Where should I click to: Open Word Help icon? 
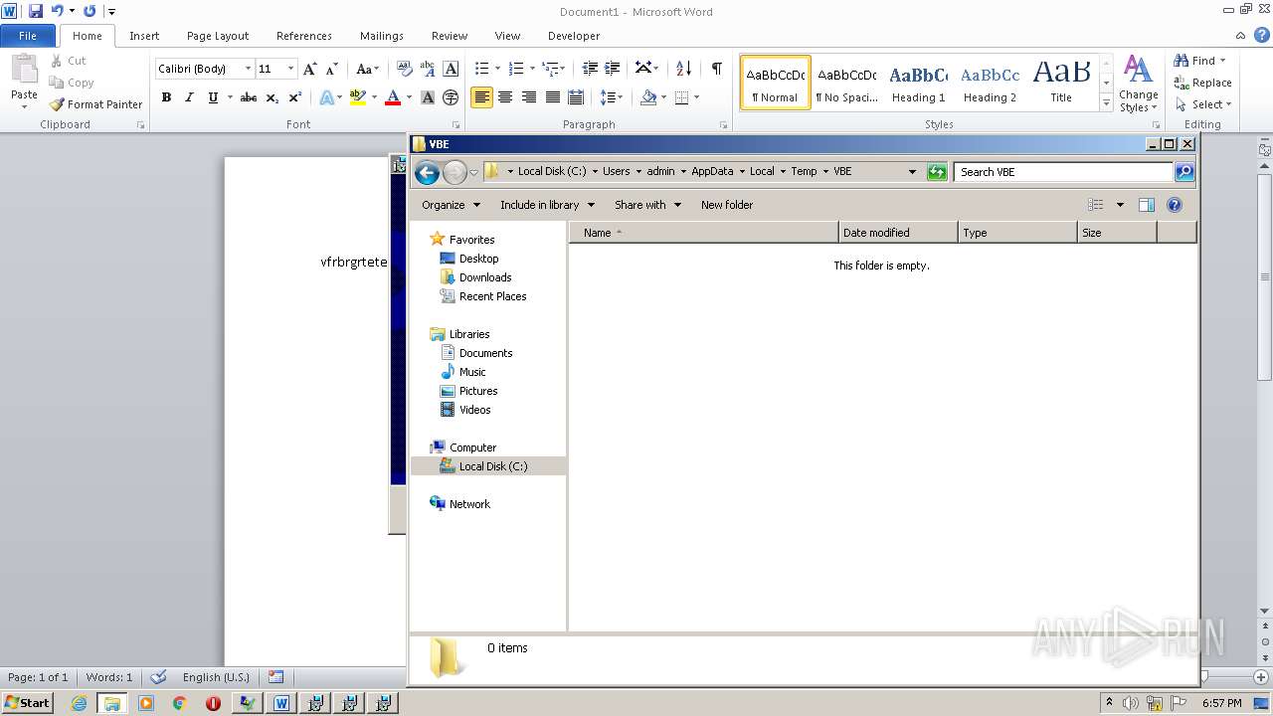tap(1262, 35)
